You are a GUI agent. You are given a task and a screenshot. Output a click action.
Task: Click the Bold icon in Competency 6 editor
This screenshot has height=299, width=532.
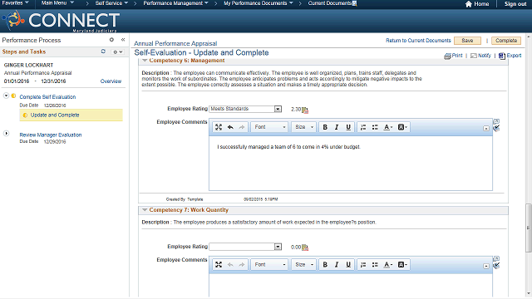325,127
